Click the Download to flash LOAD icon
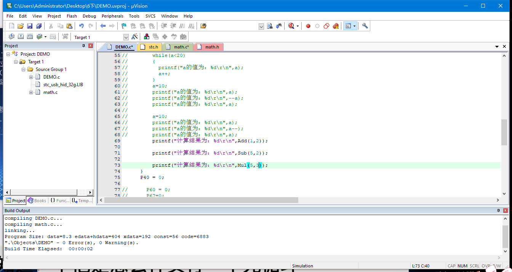The width and height of the screenshot is (512, 272). tap(65, 37)
